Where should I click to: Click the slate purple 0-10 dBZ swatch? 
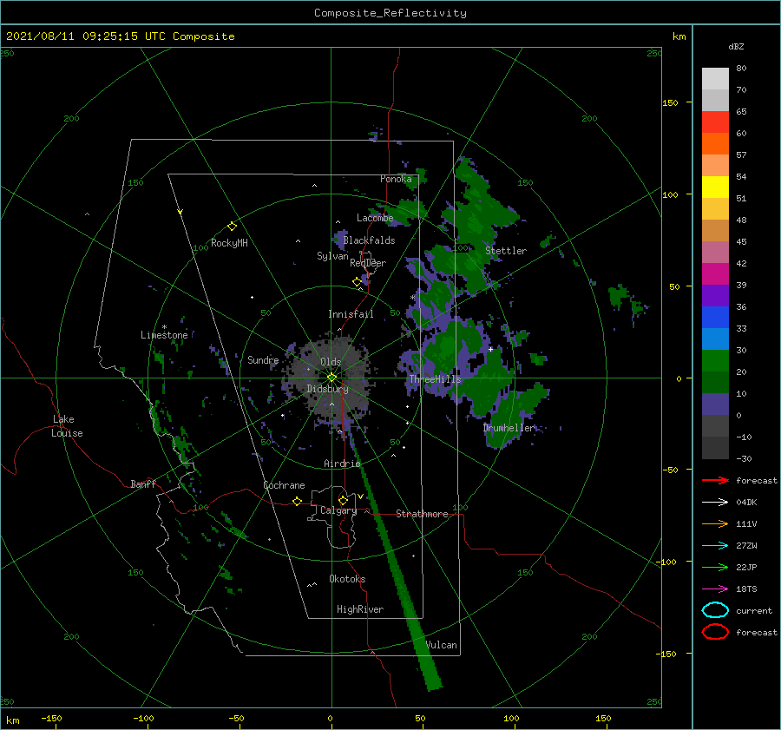click(715, 404)
